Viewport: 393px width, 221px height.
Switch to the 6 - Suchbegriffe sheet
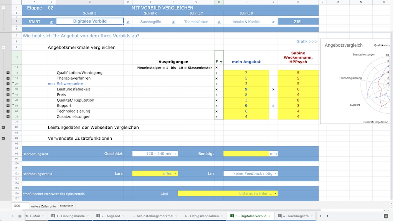[296, 216]
